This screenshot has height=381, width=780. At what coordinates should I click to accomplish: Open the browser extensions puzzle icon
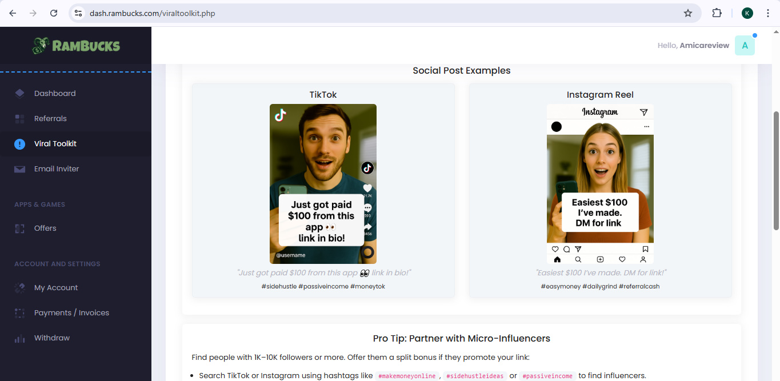pyautogui.click(x=717, y=13)
